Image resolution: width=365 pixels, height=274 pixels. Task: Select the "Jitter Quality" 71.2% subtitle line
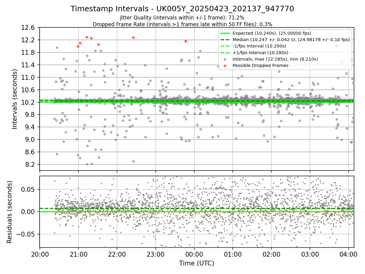click(182, 18)
